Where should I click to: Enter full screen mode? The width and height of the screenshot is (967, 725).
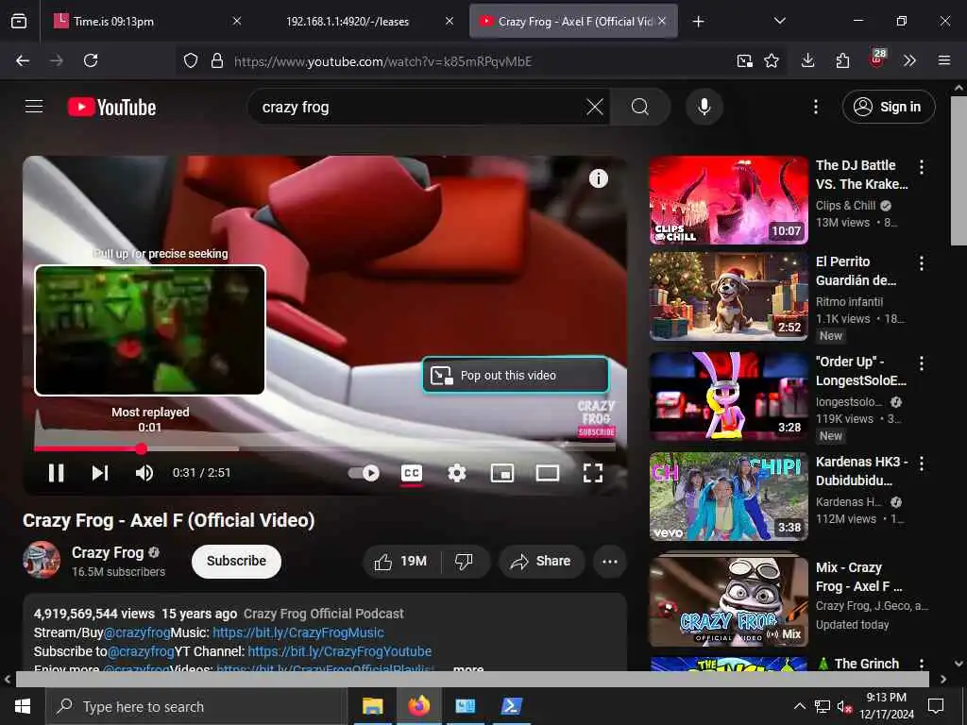click(593, 473)
